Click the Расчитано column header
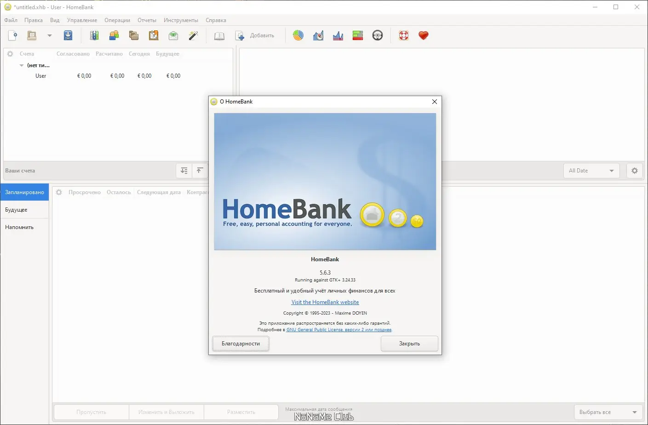This screenshot has width=648, height=425. tap(109, 54)
